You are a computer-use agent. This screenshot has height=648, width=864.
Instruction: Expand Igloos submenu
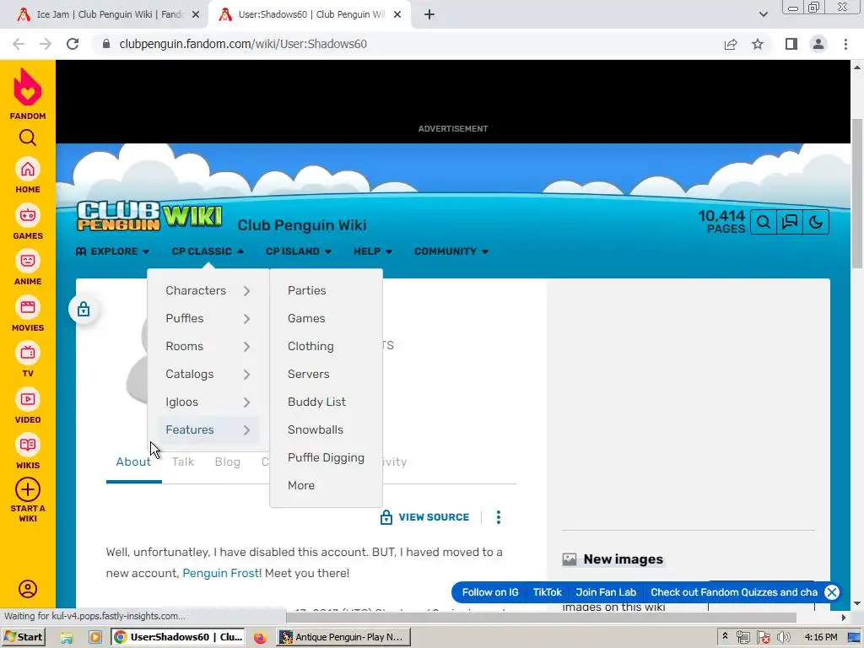(x=208, y=402)
